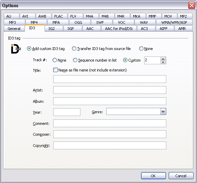Cancel the Options dialog
This screenshot has height=183, width=197.
coord(181,176)
